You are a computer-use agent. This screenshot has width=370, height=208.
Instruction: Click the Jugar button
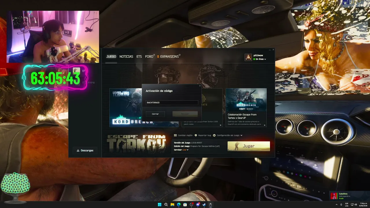tap(249, 146)
